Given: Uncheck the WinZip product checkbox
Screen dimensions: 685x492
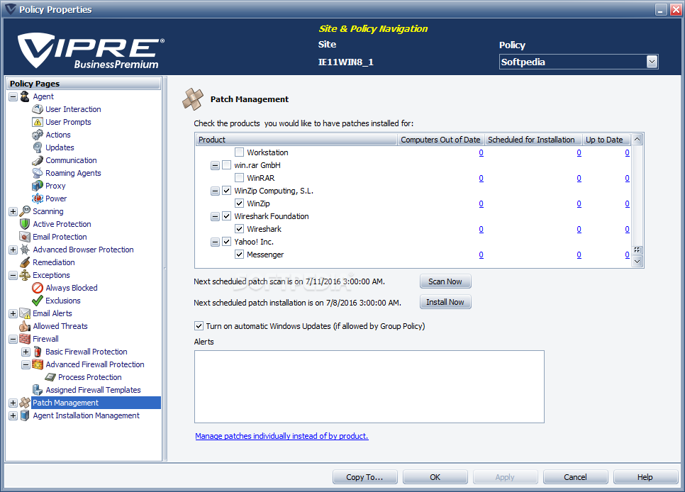Looking at the screenshot, I should pyautogui.click(x=239, y=203).
